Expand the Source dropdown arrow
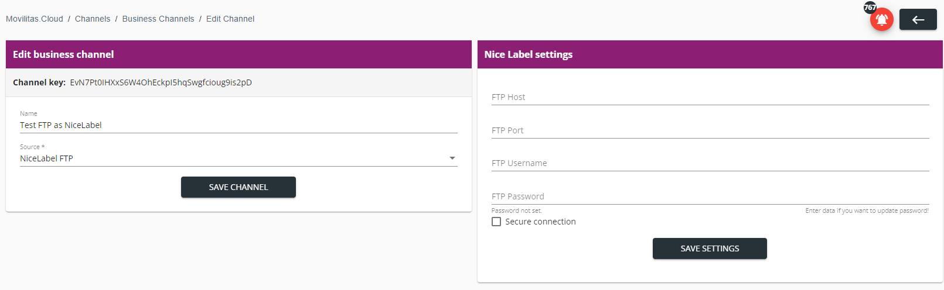This screenshot has height=290, width=944. click(x=452, y=158)
